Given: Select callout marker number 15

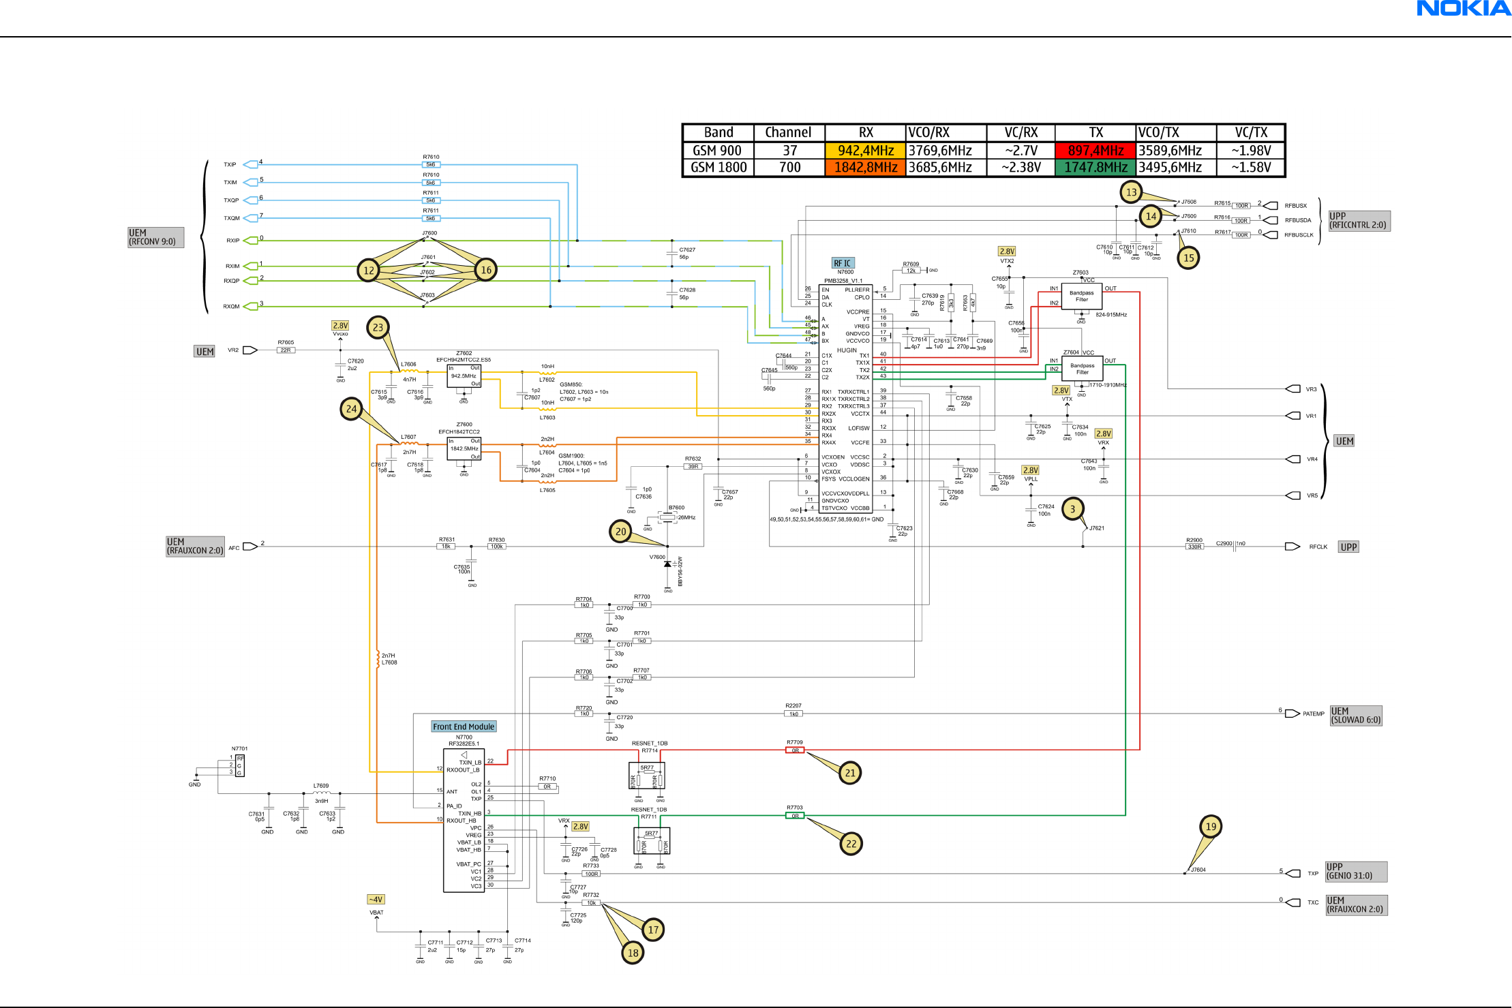Looking at the screenshot, I should tap(1188, 258).
